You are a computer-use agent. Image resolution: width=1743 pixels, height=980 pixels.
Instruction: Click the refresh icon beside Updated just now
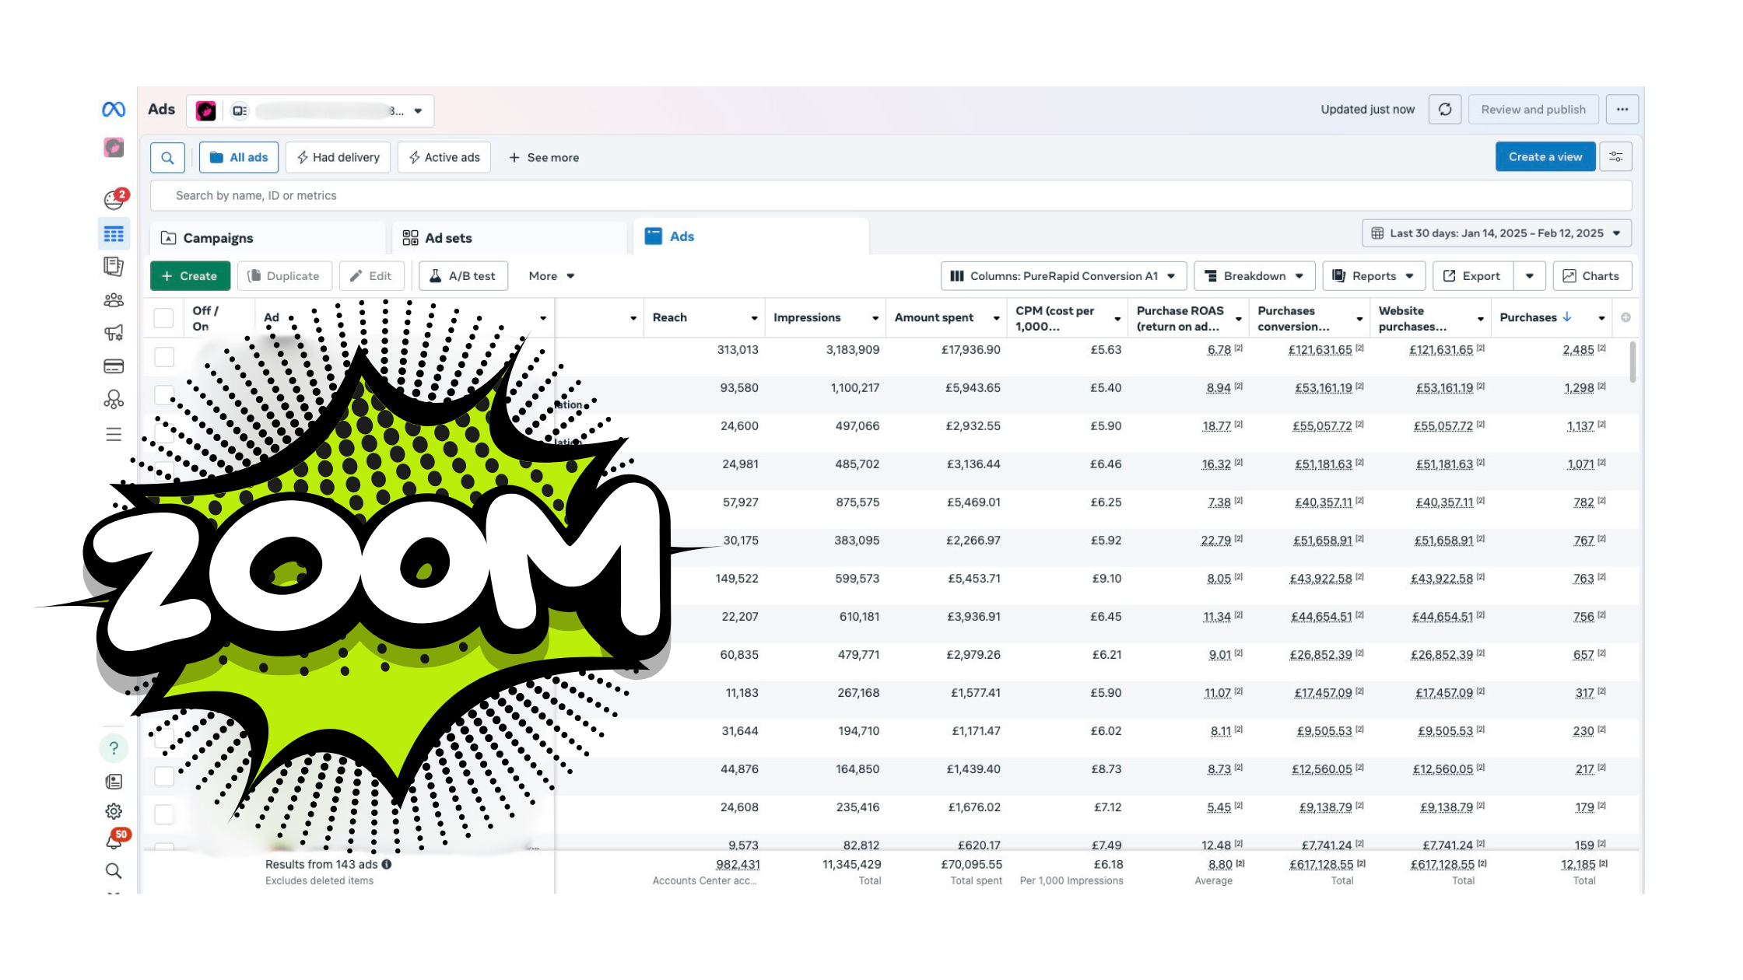coord(1445,110)
